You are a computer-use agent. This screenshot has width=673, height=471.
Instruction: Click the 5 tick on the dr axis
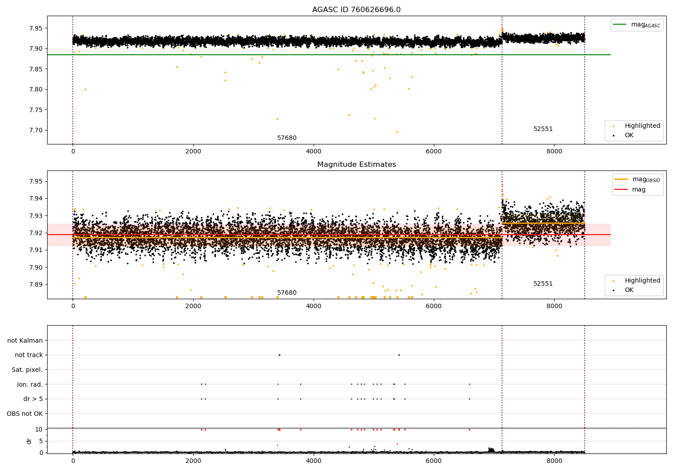(41, 441)
